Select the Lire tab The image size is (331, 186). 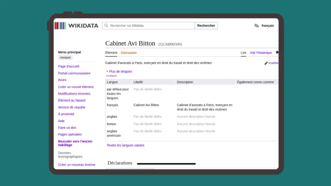click(x=243, y=53)
